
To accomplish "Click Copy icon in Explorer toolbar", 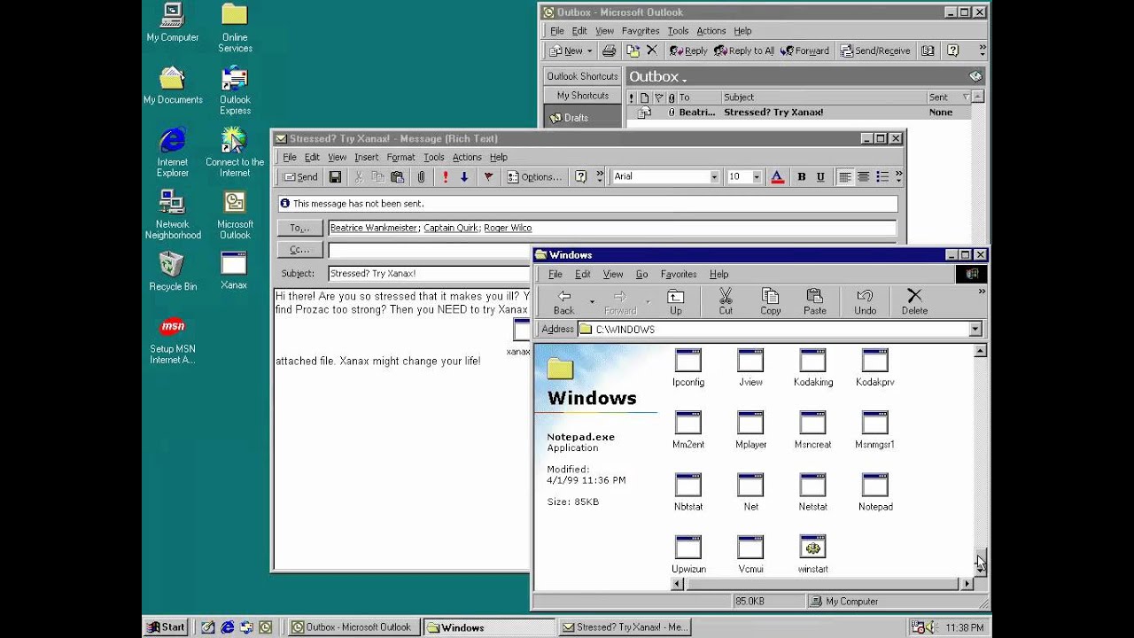I will click(x=771, y=302).
